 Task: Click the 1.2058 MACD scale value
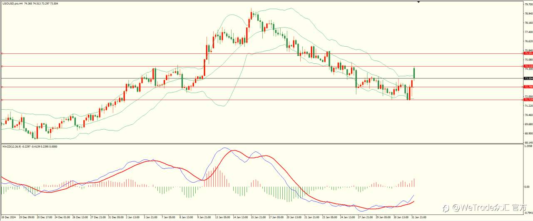coord(528,146)
